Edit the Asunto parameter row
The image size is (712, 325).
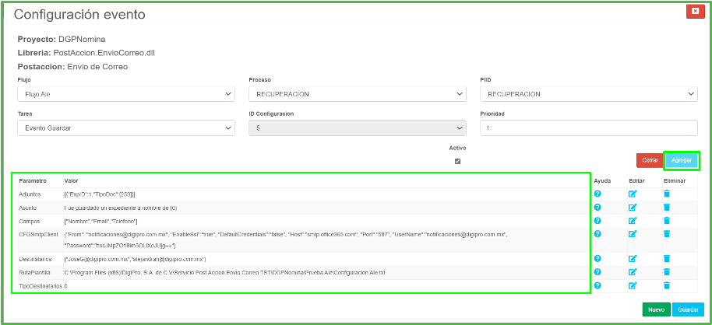633,208
